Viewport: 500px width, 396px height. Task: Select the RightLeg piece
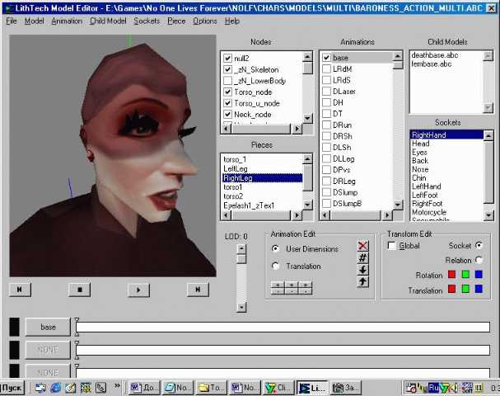(262, 178)
